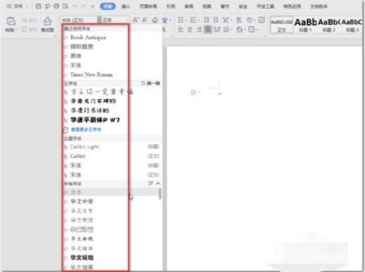Apply the 标题 3 style
The width and height of the screenshot is (365, 272).
click(352, 25)
